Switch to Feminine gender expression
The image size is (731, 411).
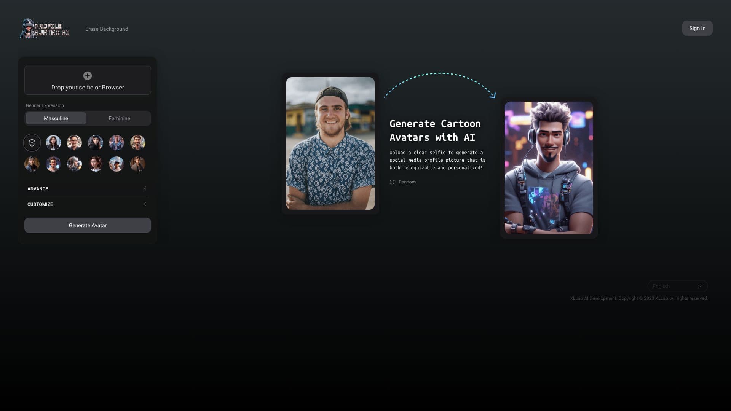[119, 118]
